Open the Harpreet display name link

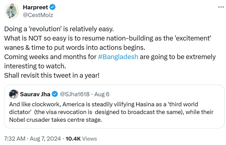[x=35, y=7]
